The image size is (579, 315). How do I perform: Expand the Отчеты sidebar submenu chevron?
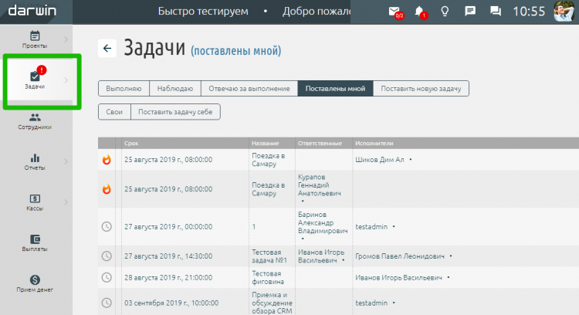66,161
